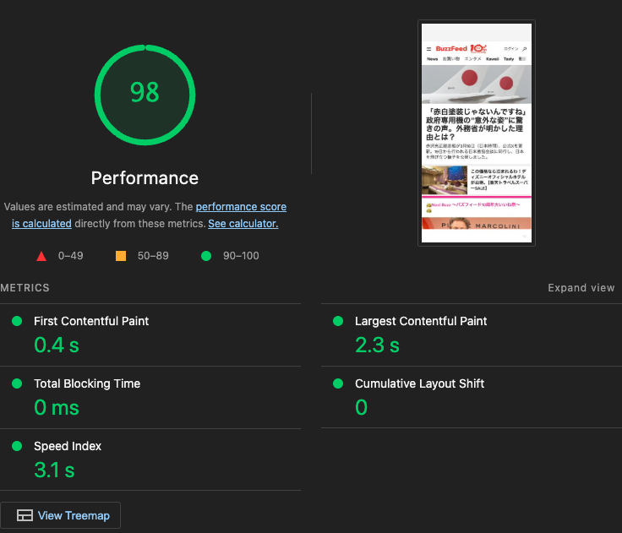Click green dot beside Total Blocking Time
Viewport: 622px width, 533px height.
(17, 383)
